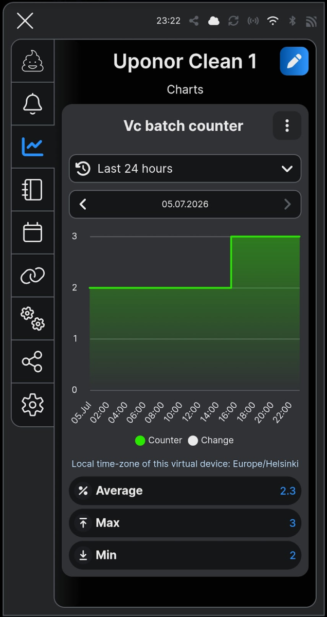Expand the Last 24 hours dropdown
The width and height of the screenshot is (327, 617).
185,169
